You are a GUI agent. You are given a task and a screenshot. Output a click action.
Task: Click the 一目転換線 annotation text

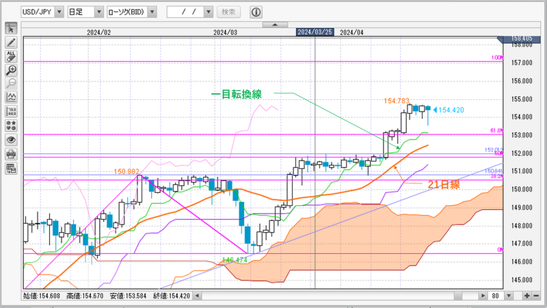[236, 94]
